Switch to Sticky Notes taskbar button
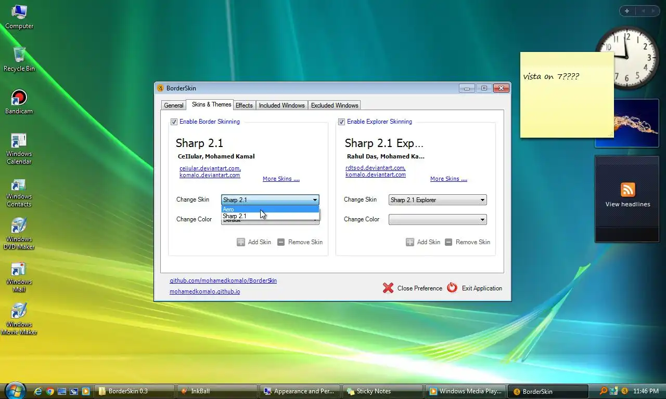Screen dimensions: 666x399 [383, 391]
